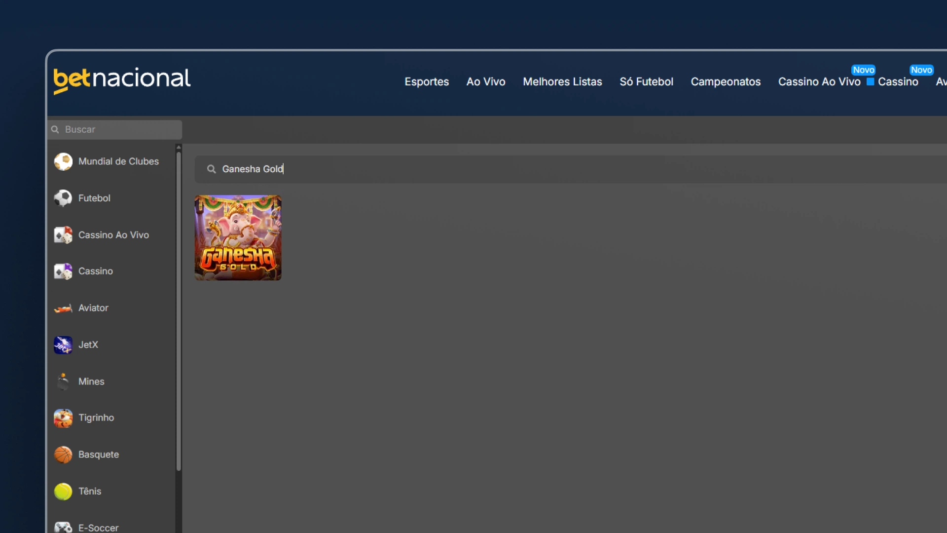Go to Ao Vivo section

486,82
